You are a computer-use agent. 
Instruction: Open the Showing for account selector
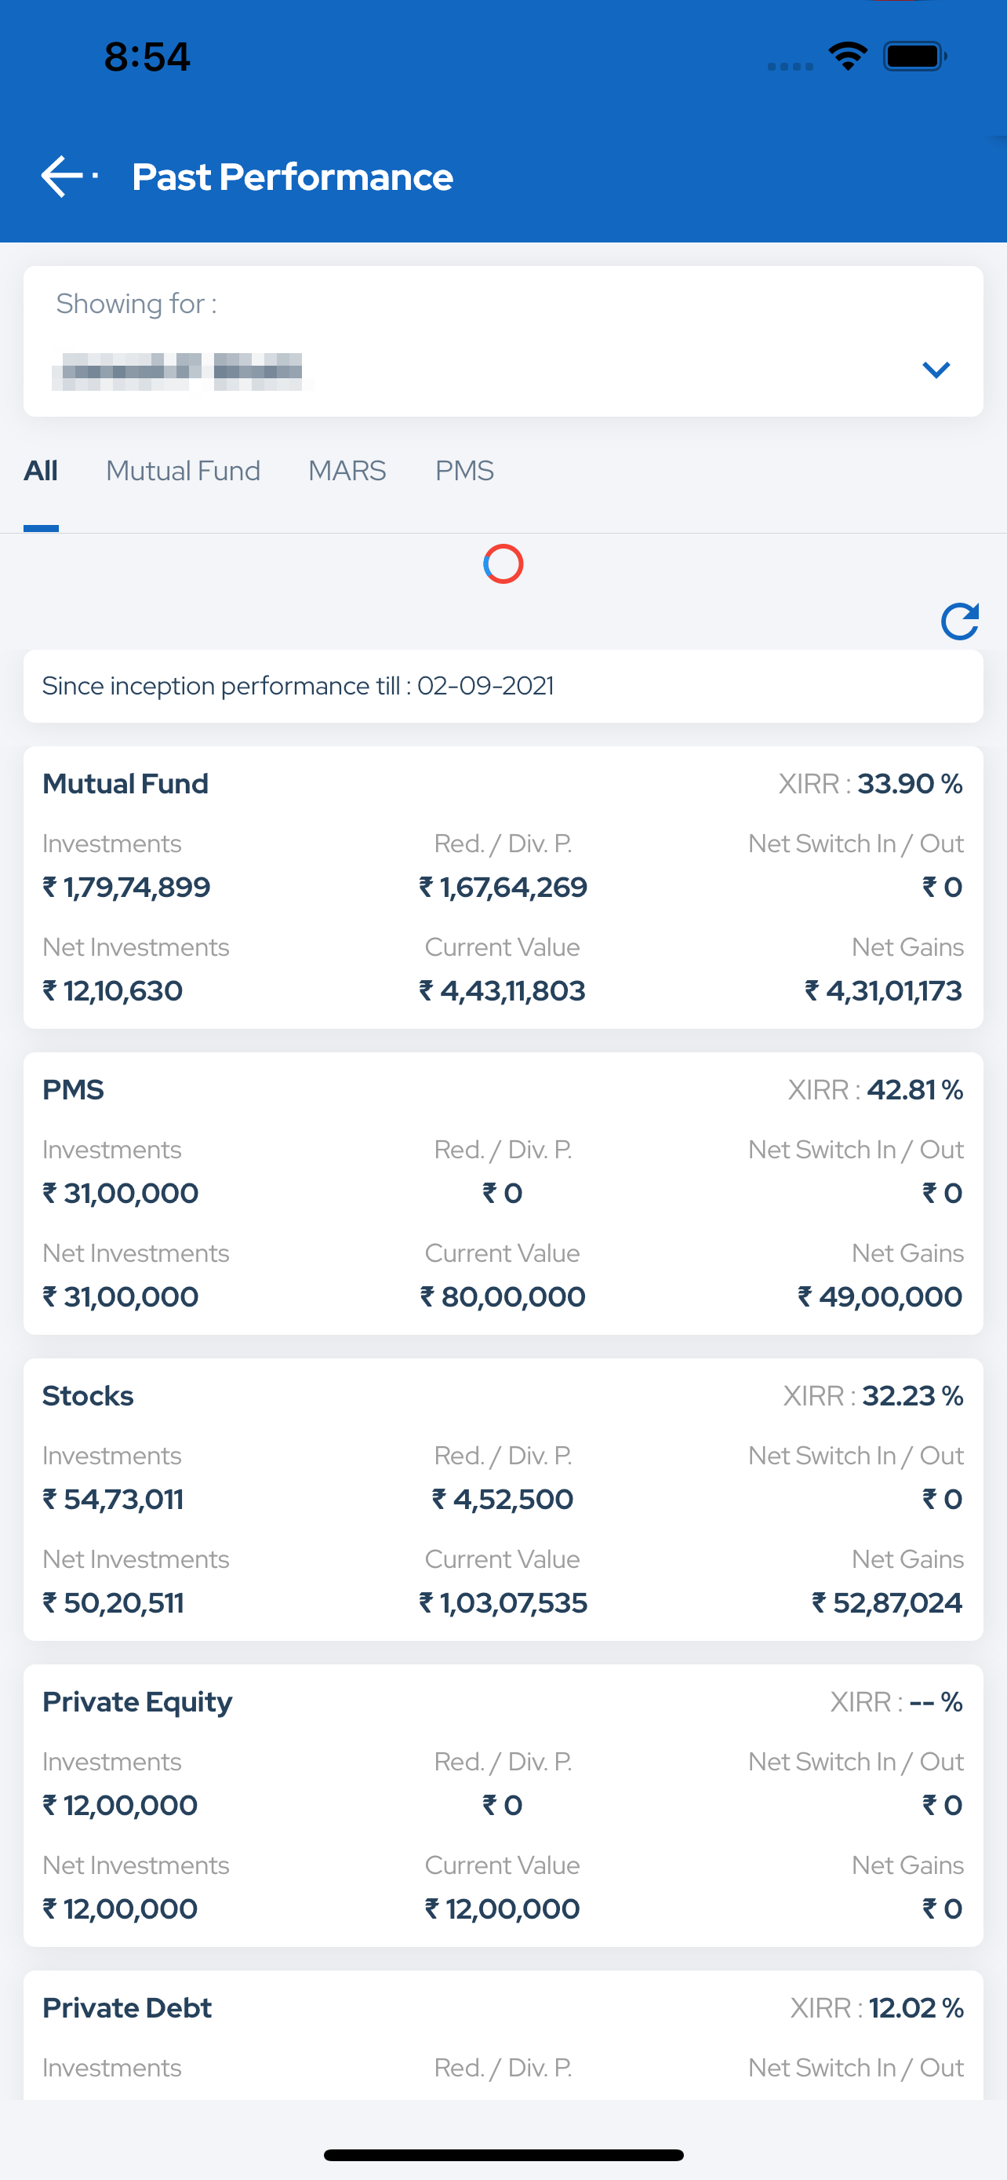pyautogui.click(x=503, y=341)
